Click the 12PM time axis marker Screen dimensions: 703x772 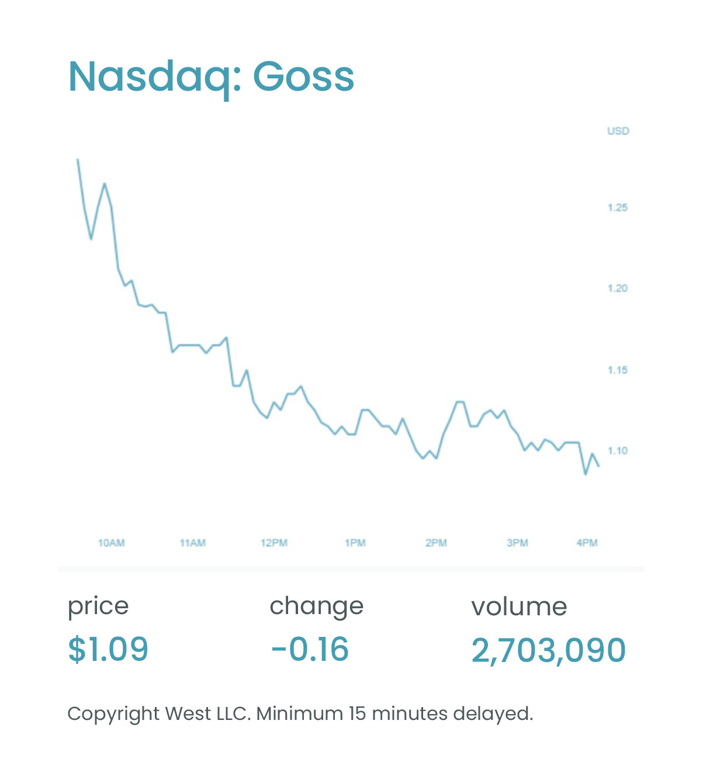tap(273, 543)
